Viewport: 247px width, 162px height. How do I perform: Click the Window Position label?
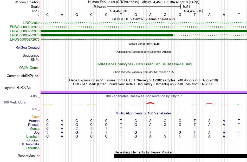click(x=27, y=2)
